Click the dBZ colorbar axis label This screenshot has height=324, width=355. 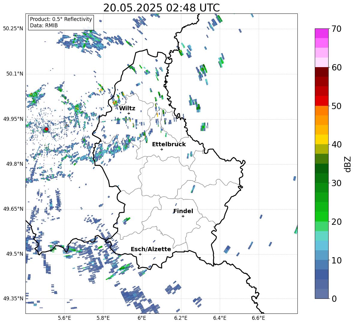tap(348, 164)
